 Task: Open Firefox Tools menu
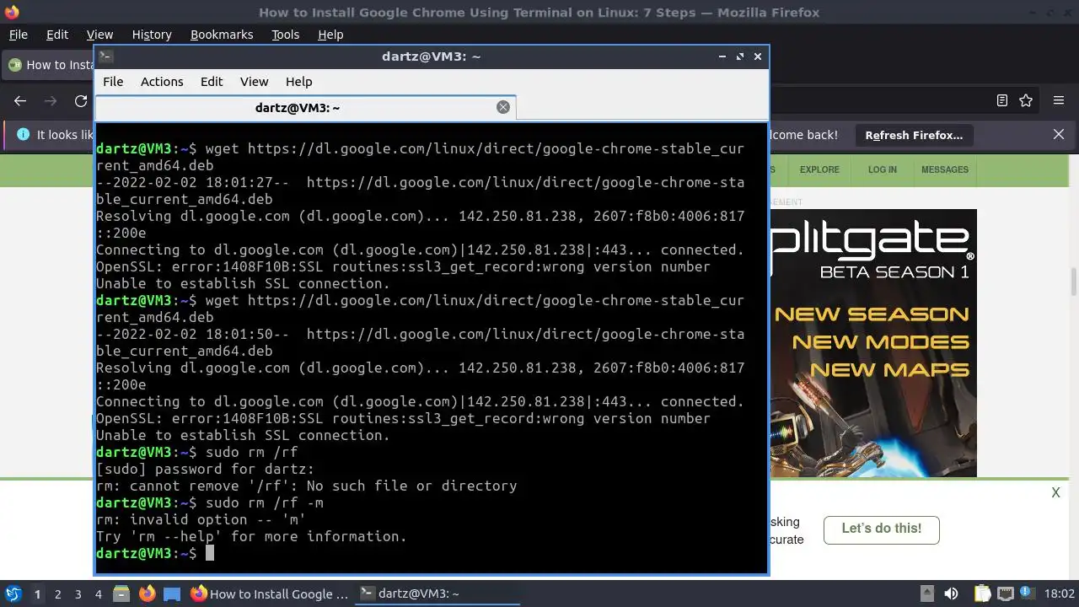pos(285,35)
